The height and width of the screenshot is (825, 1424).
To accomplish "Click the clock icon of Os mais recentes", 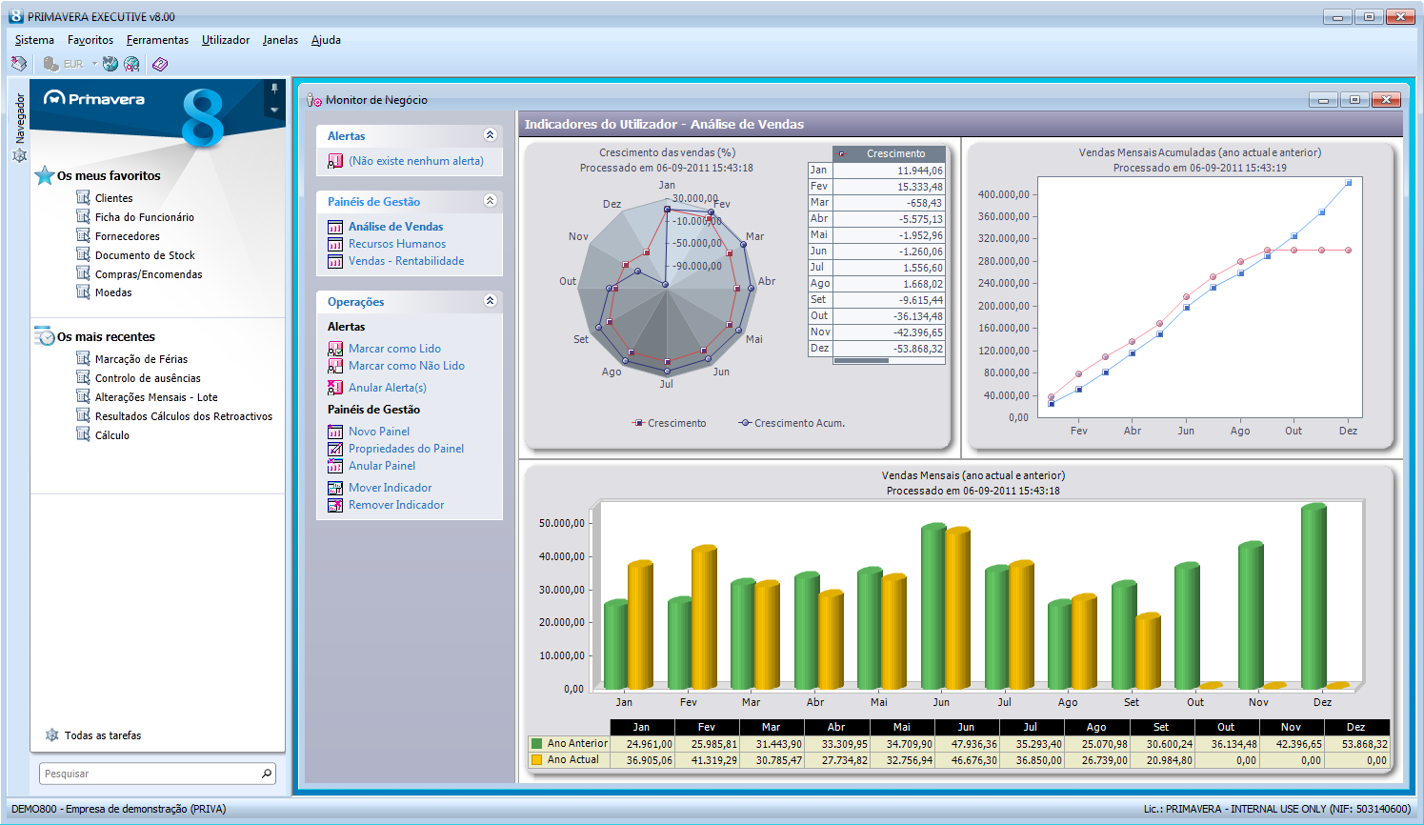I will (44, 336).
